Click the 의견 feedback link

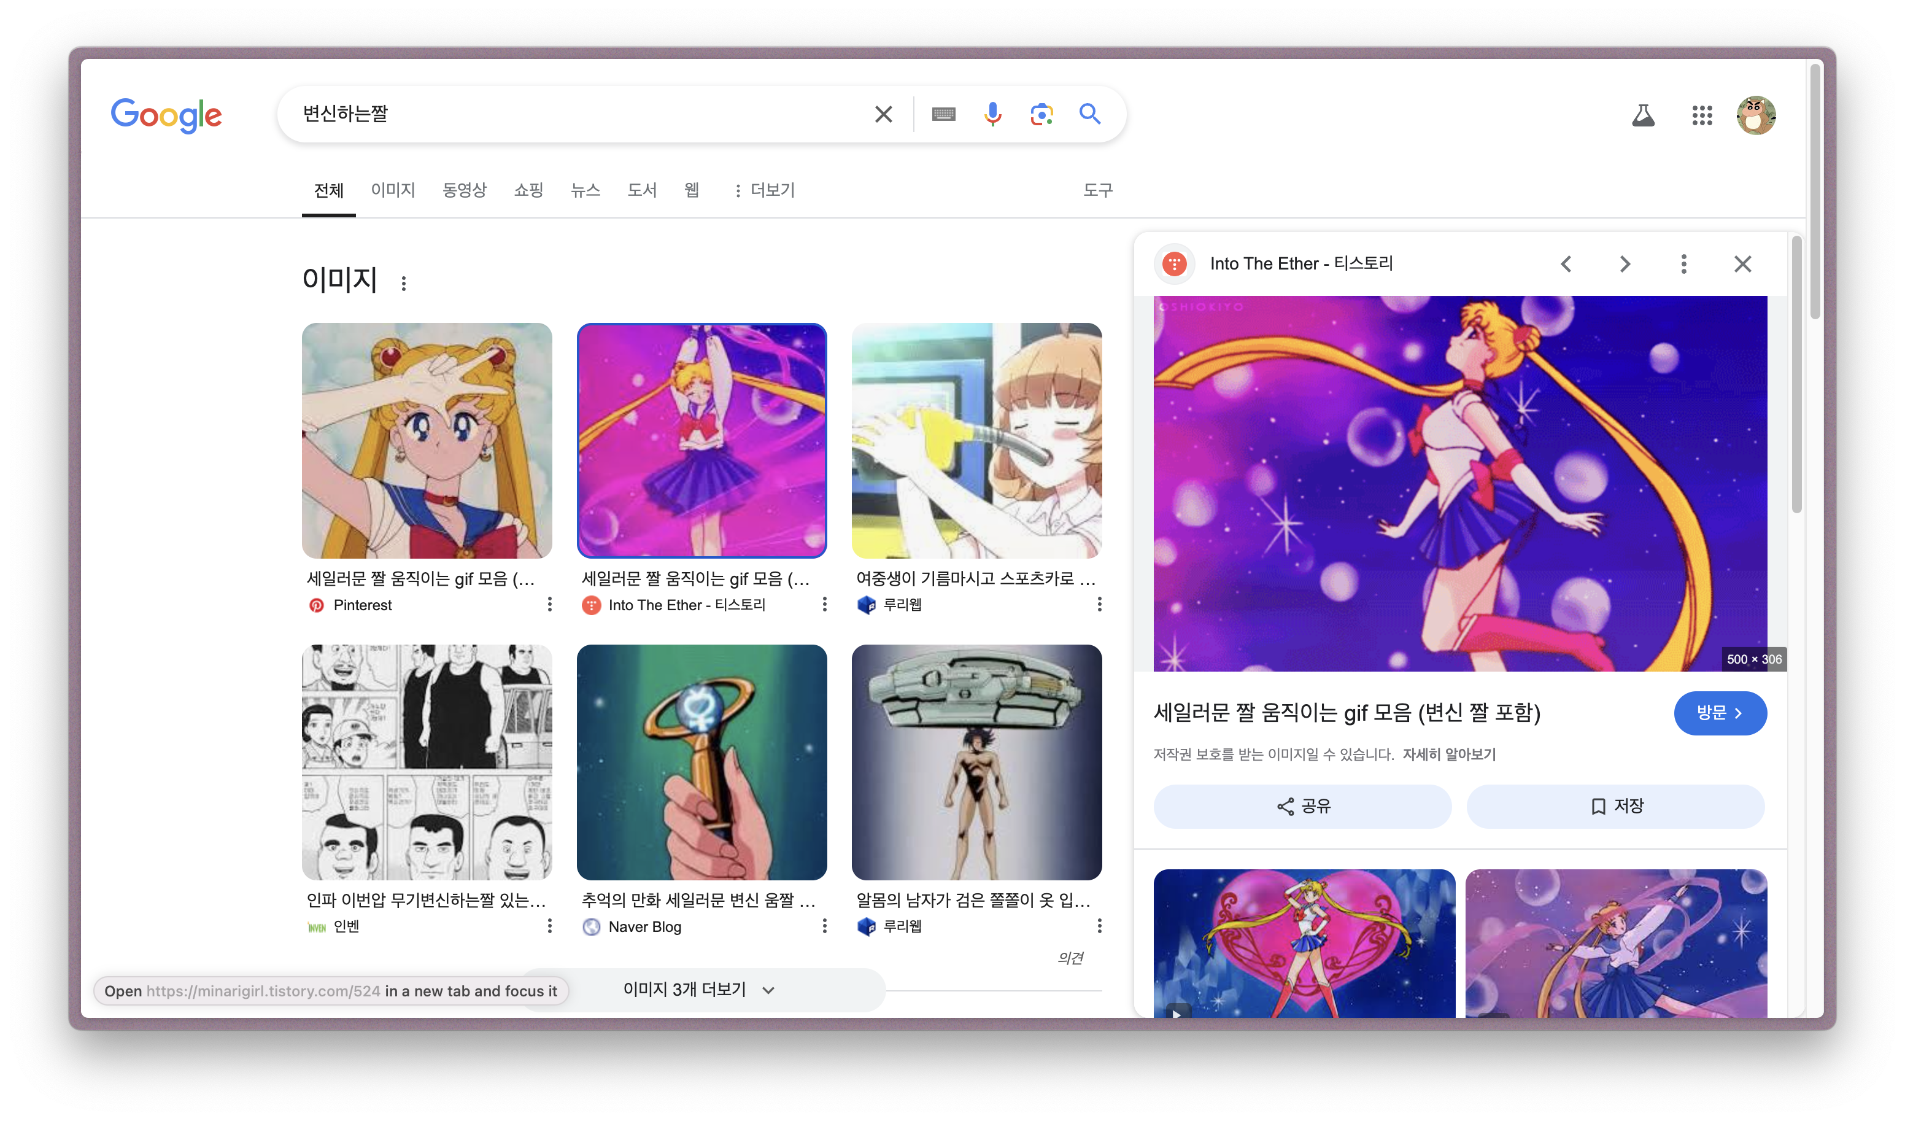click(x=1070, y=958)
